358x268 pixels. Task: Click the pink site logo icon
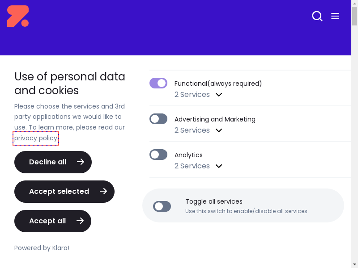pyautogui.click(x=18, y=16)
